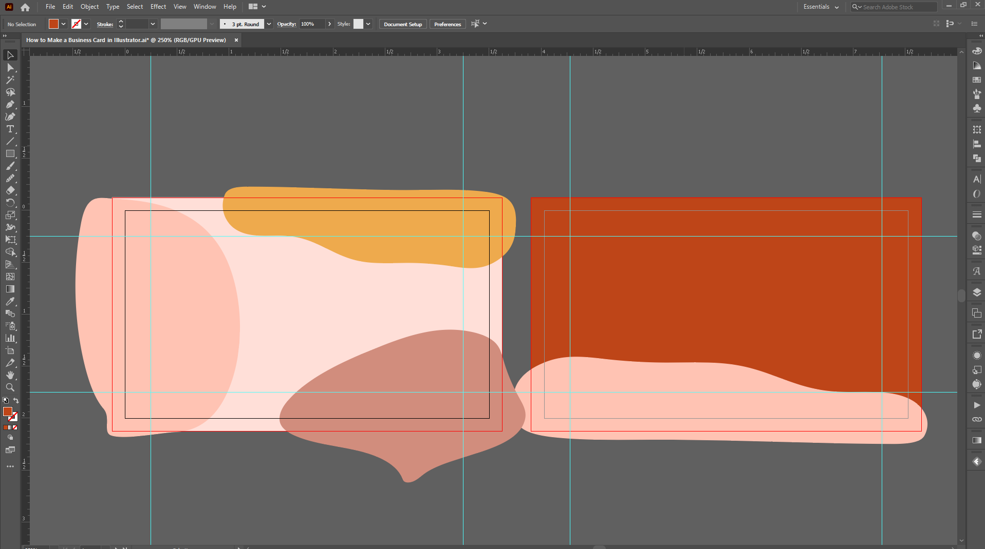Click the Preferences button

tap(447, 24)
